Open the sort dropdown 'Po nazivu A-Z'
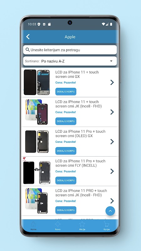141x251 pixels. (70, 61)
